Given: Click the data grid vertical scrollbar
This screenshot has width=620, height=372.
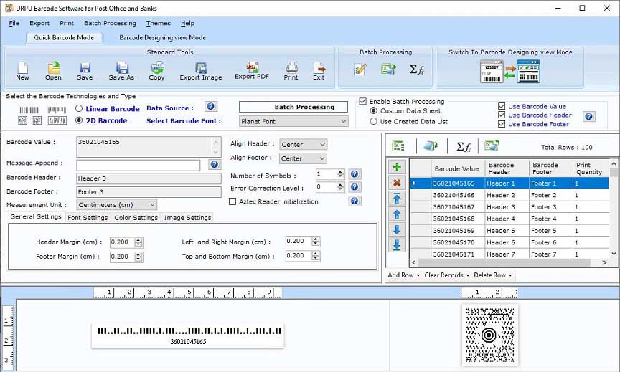Looking at the screenshot, I should 614,208.
